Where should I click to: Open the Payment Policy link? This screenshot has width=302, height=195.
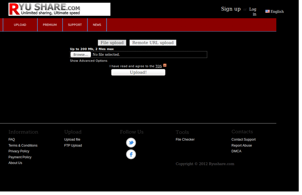pos(20,157)
